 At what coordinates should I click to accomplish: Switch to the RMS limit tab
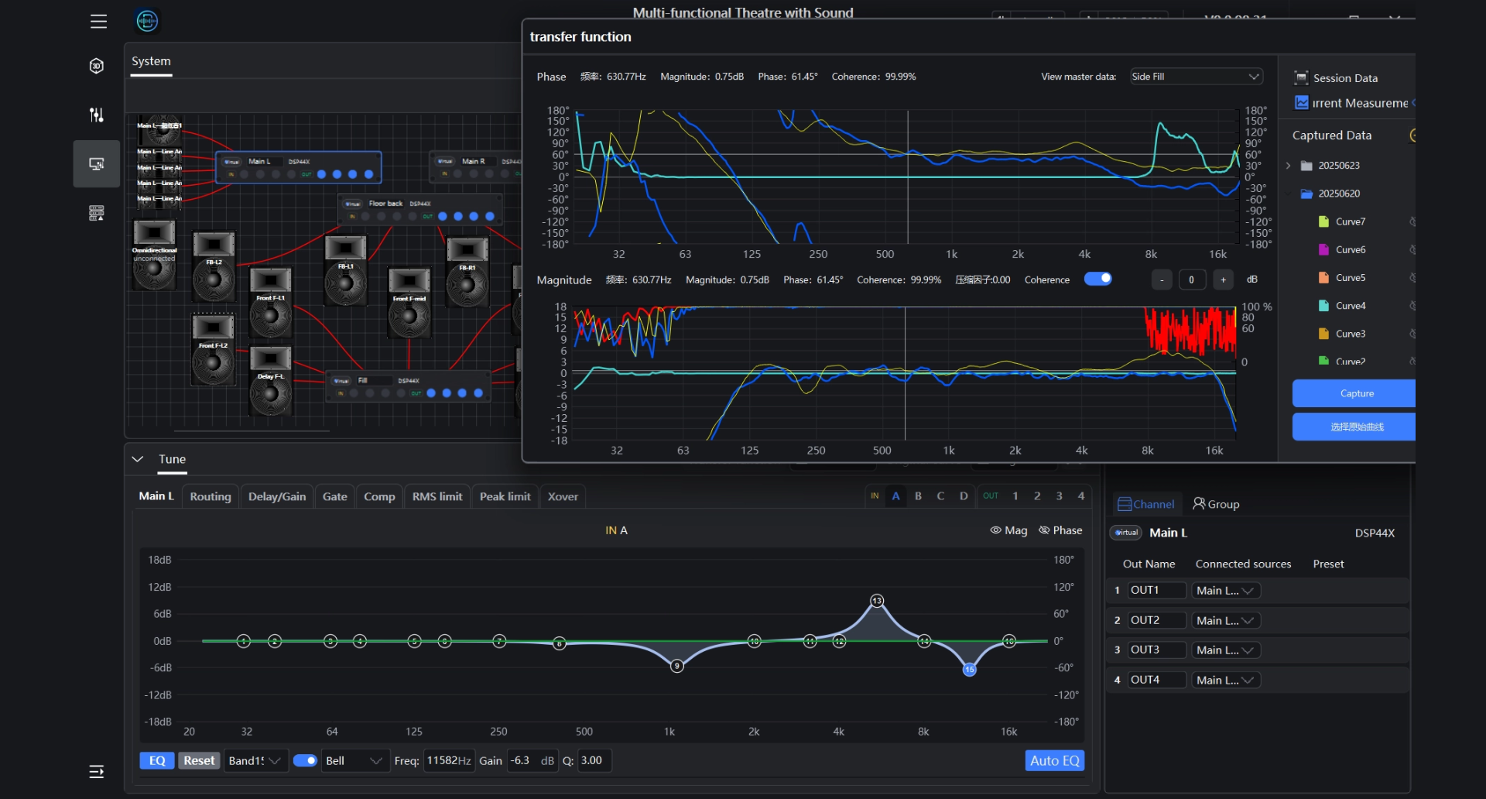437,496
